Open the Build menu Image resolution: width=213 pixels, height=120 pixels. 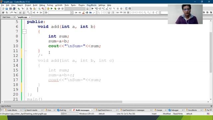tap(35, 5)
